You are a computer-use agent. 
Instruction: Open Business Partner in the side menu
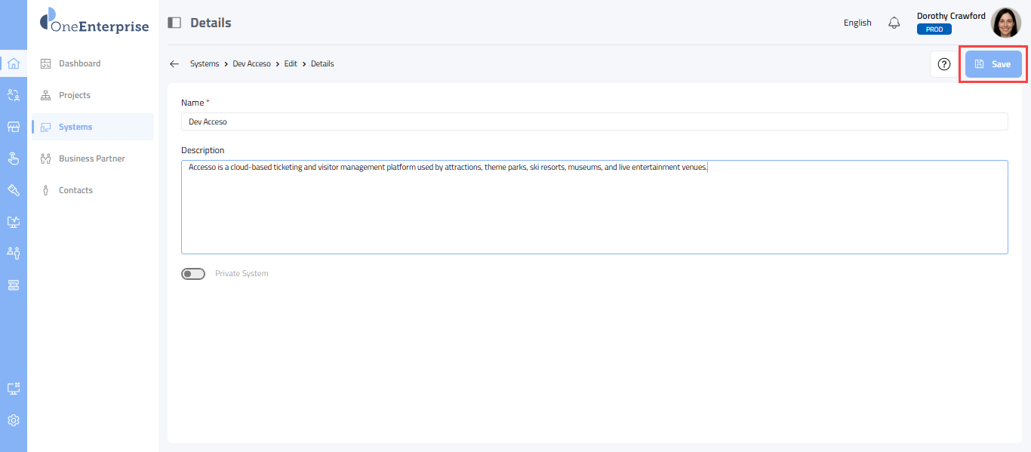point(91,158)
